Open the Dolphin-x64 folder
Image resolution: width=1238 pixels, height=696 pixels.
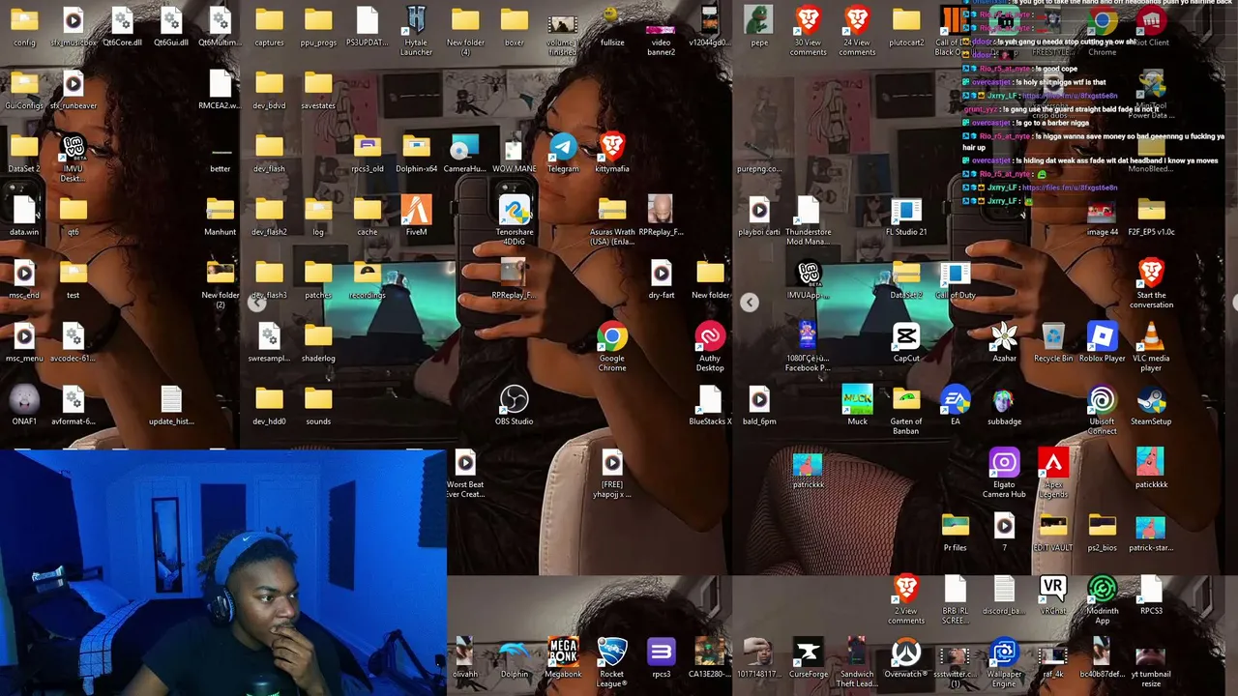[x=416, y=147]
